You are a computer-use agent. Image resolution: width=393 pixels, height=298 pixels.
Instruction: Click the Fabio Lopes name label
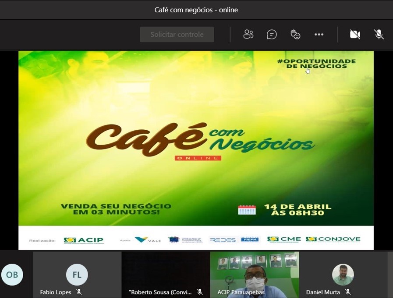[x=56, y=292]
